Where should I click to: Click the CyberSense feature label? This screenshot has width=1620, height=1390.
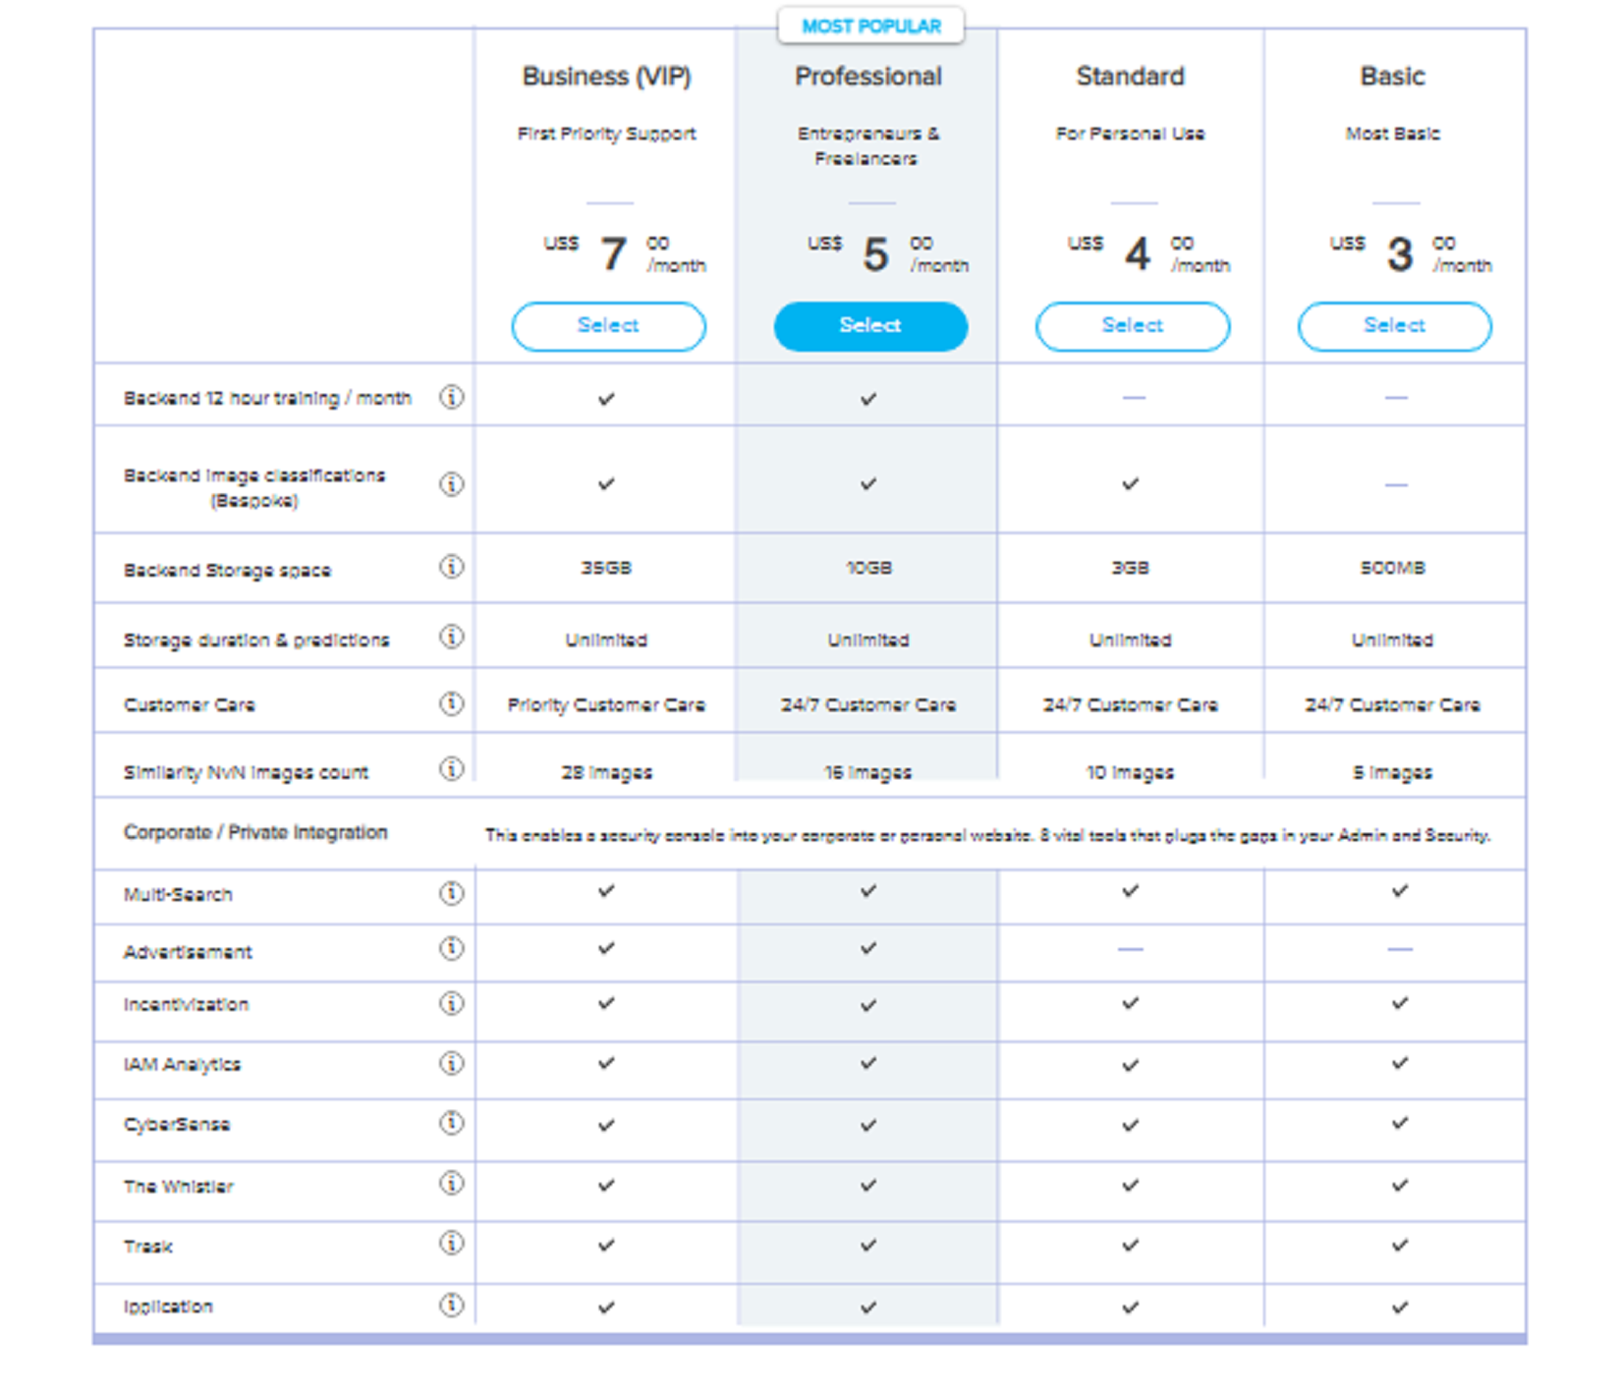(177, 1125)
